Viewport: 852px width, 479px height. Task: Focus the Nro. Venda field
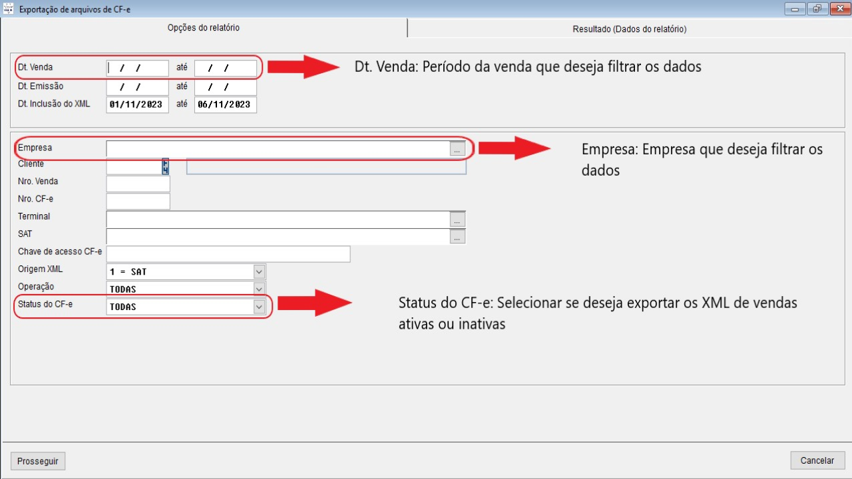click(x=138, y=184)
